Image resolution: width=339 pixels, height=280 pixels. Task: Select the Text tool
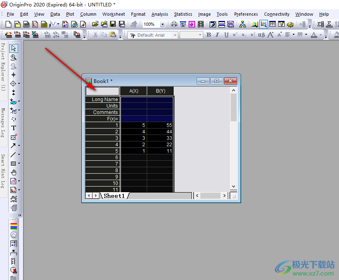click(13, 128)
